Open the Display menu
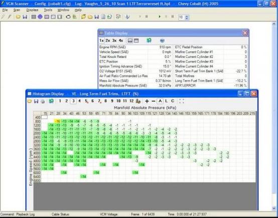 click(32, 10)
